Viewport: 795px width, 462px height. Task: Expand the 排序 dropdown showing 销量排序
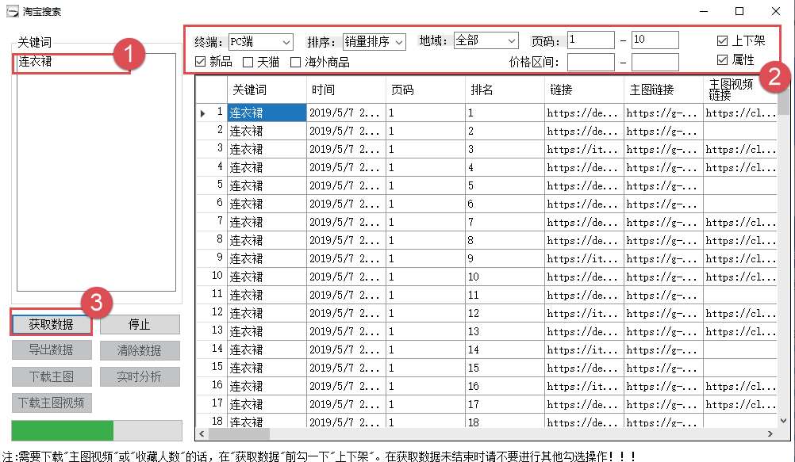tap(374, 41)
